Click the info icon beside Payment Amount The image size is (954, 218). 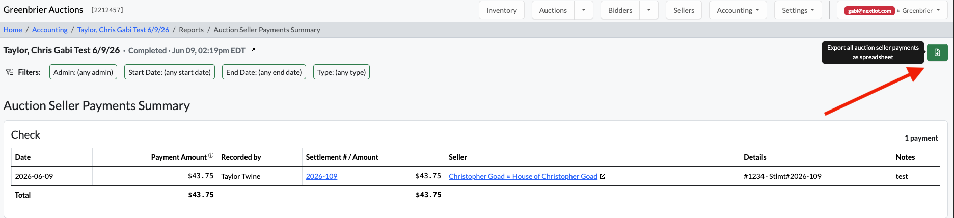pyautogui.click(x=211, y=156)
